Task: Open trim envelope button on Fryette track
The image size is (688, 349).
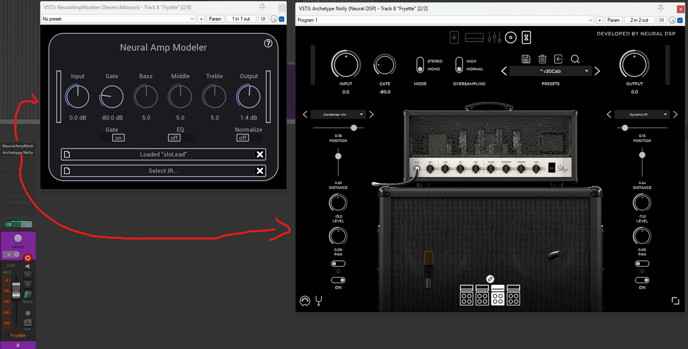Action: click(x=27, y=323)
